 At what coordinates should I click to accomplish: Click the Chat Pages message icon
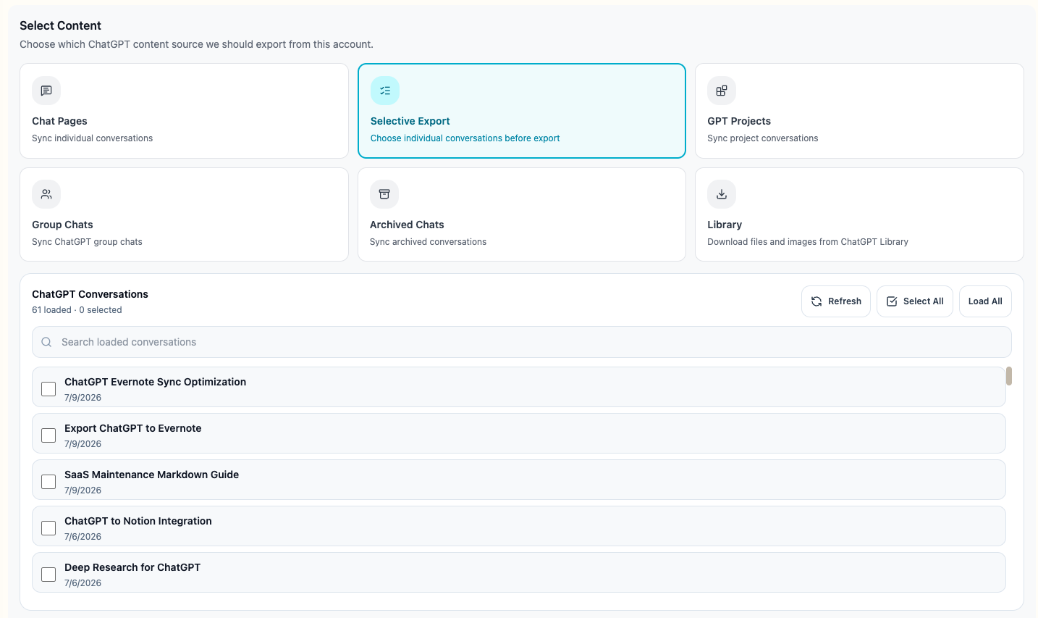(46, 91)
